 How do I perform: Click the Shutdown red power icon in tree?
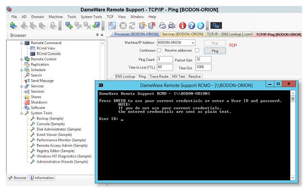27,102
